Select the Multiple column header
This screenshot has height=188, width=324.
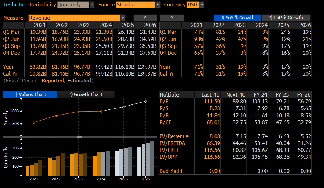tap(169, 95)
